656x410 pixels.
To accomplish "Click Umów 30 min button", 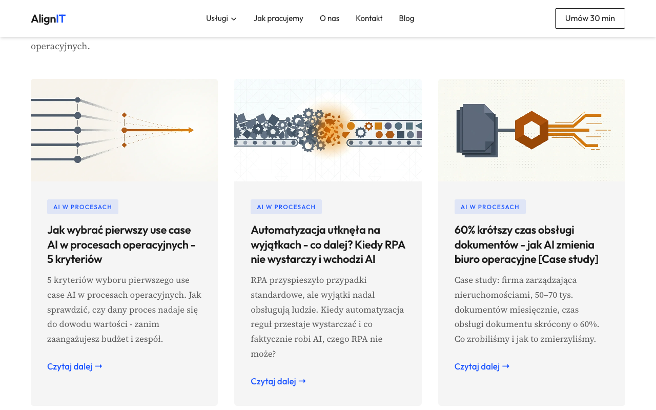I will pos(590,18).
